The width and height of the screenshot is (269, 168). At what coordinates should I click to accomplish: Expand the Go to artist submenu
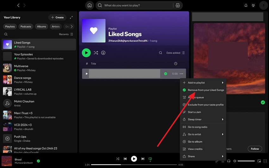pos(203,135)
